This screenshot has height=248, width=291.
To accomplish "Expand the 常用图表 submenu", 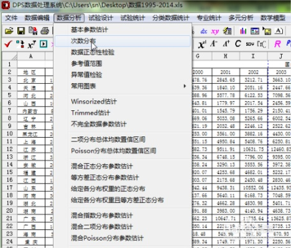I will coord(122,86).
